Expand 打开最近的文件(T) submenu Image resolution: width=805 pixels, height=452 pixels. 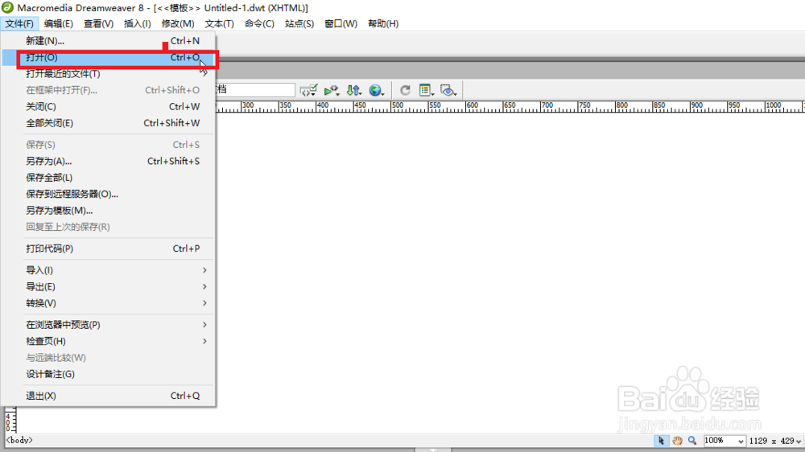point(107,74)
